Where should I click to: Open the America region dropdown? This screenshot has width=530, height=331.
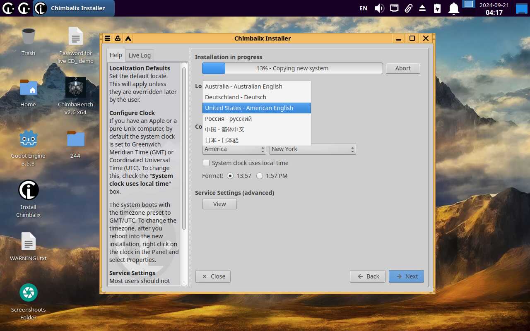click(234, 149)
